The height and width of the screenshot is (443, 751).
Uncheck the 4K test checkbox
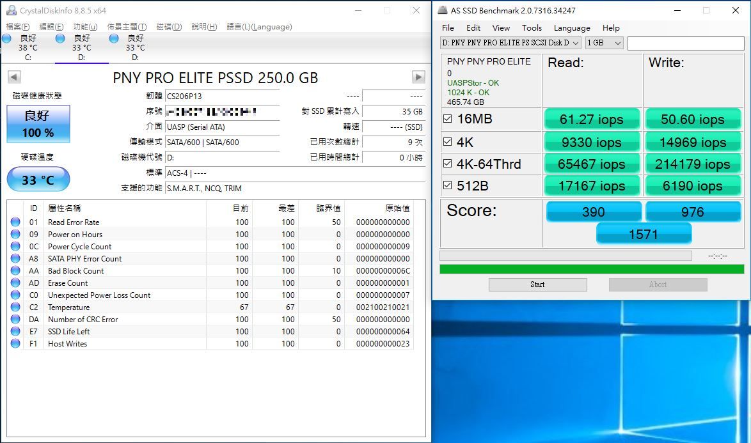447,142
